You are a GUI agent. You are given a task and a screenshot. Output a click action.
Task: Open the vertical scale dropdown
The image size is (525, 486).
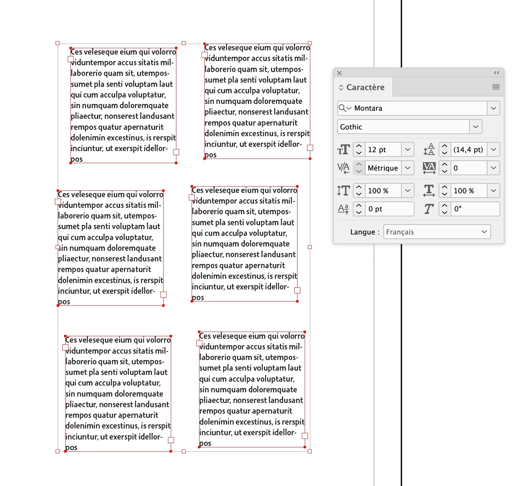tap(408, 191)
